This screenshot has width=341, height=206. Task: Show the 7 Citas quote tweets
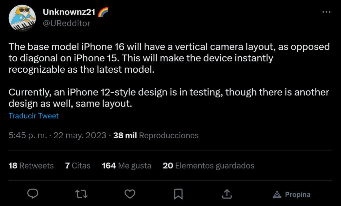78,166
